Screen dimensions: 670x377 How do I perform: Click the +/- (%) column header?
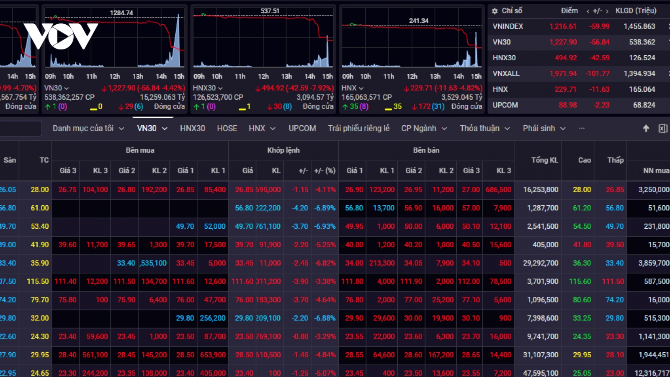pyautogui.click(x=325, y=170)
